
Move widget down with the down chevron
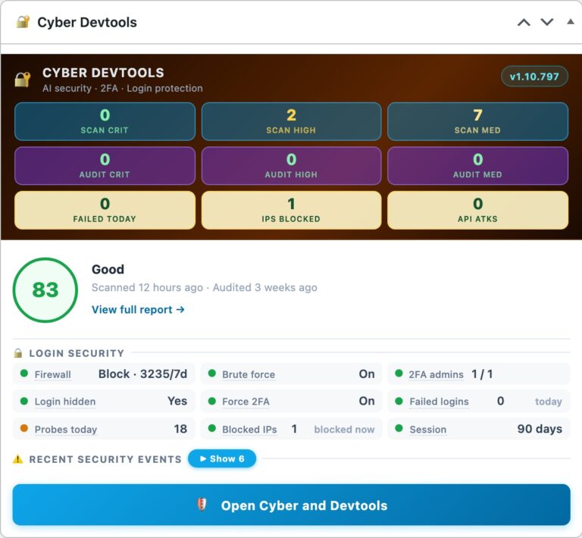click(546, 22)
